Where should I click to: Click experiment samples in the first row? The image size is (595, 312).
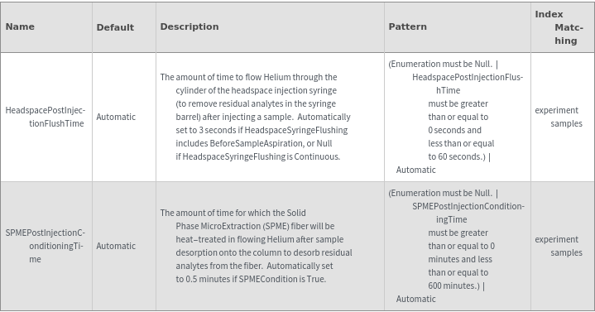point(559,117)
